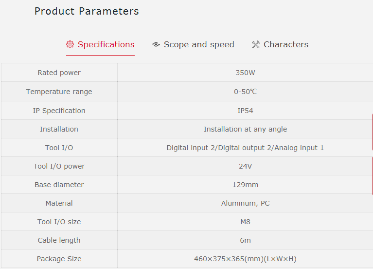Click the Product Parameters heading
This screenshot has width=373, height=269.
(87, 11)
